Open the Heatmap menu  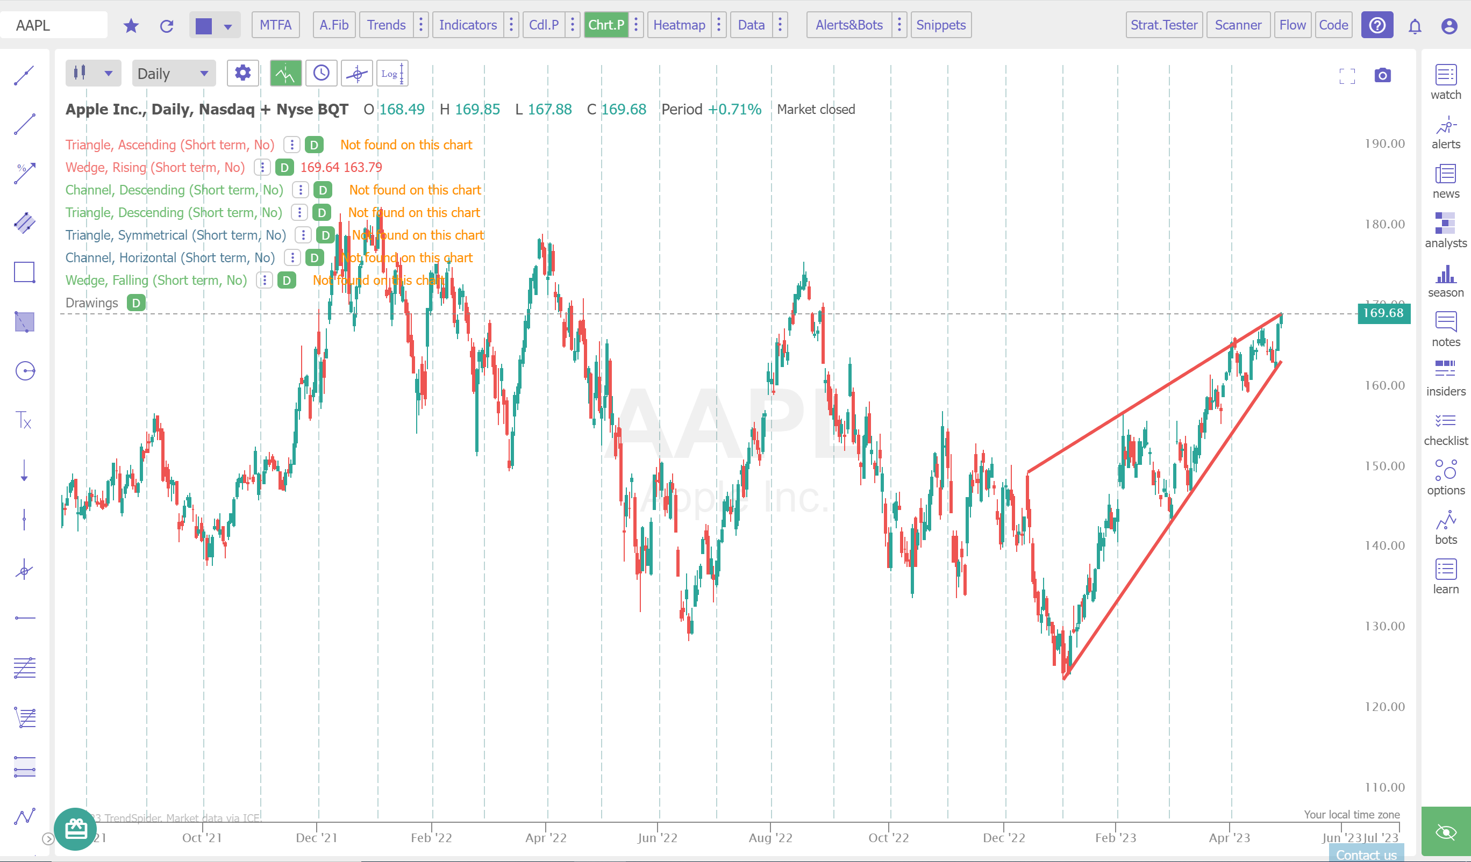pos(679,25)
